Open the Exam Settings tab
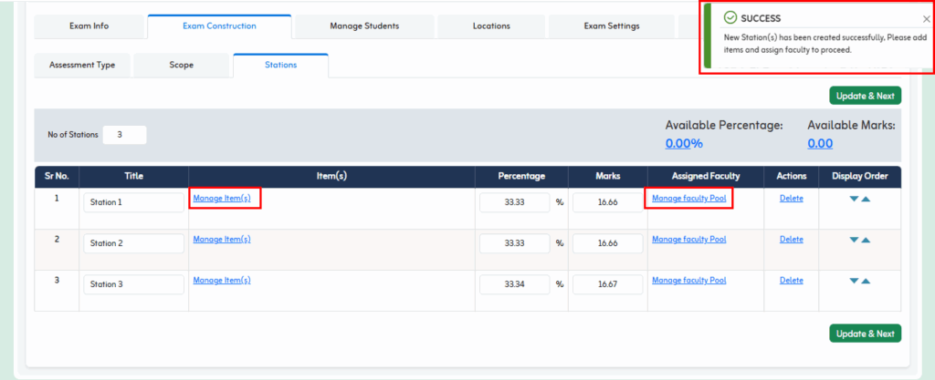Viewport: 935px width, 380px height. click(x=611, y=26)
